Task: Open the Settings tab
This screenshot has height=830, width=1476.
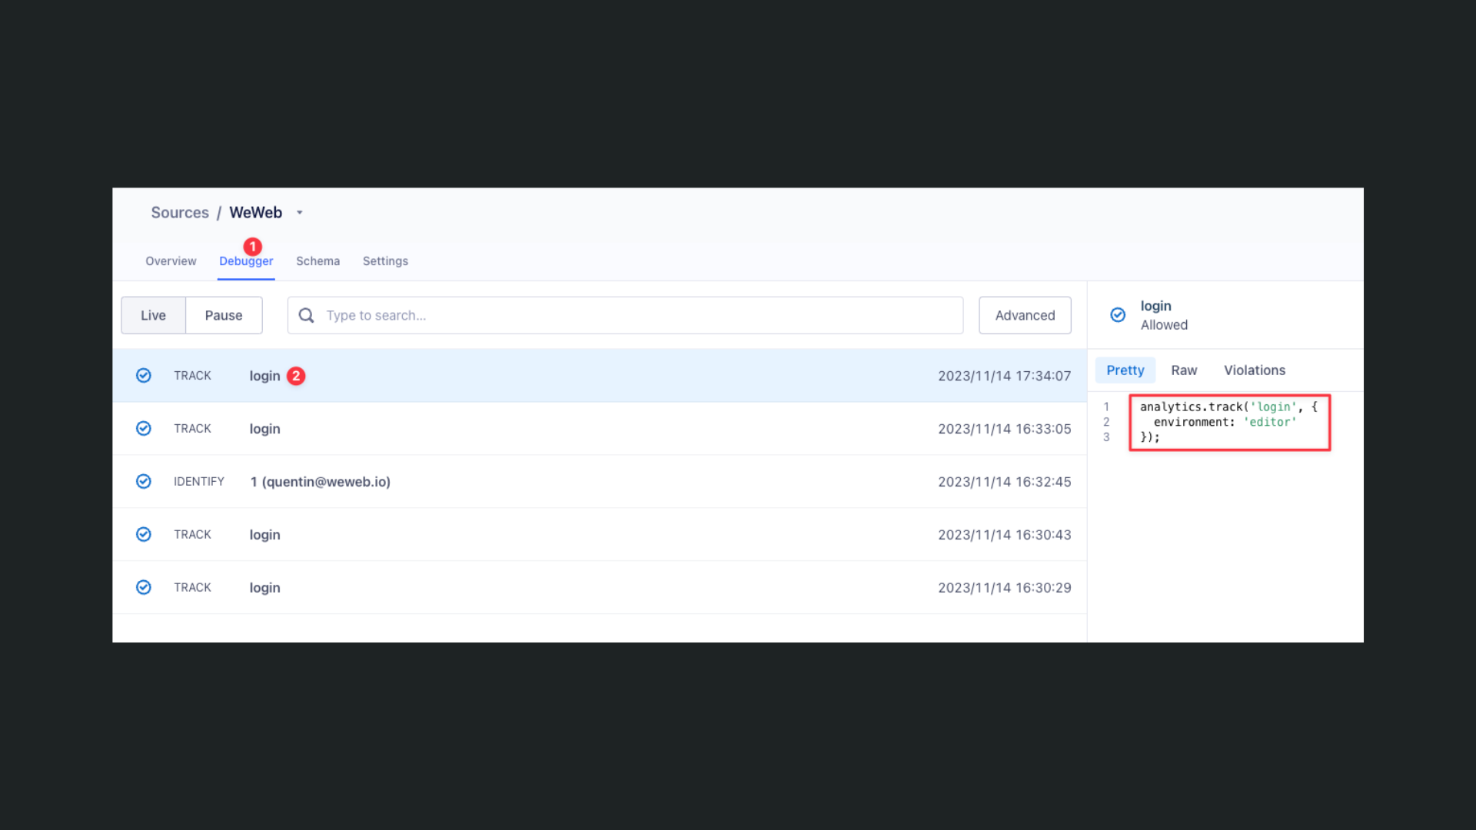Action: [x=385, y=261]
